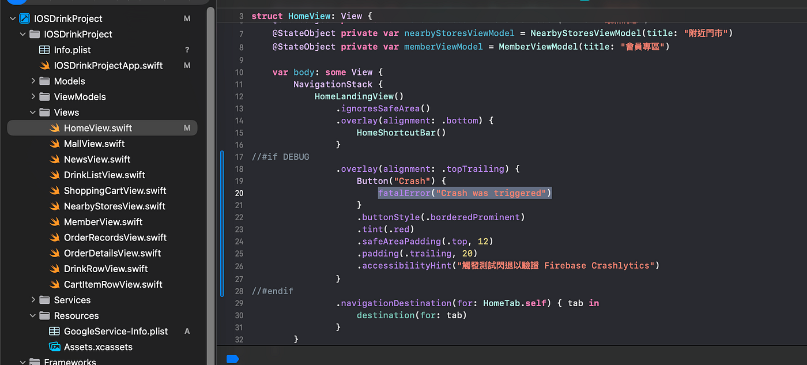The width and height of the screenshot is (807, 365).
Task: Open NewsView.swift file
Action: click(x=97, y=159)
